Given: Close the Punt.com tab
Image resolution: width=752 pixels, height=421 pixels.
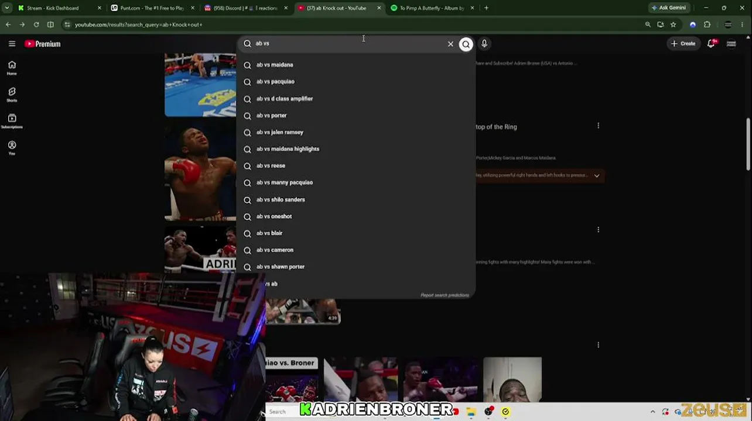Looking at the screenshot, I should pyautogui.click(x=192, y=8).
